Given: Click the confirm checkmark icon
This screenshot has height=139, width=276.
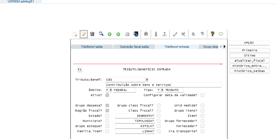Looking at the screenshot, I should point(175,34).
